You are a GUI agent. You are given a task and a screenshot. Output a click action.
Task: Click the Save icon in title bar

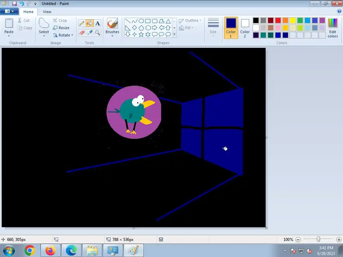(x=14, y=3)
